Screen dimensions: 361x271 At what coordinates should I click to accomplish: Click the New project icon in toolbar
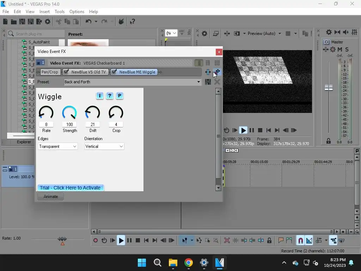click(x=5, y=22)
